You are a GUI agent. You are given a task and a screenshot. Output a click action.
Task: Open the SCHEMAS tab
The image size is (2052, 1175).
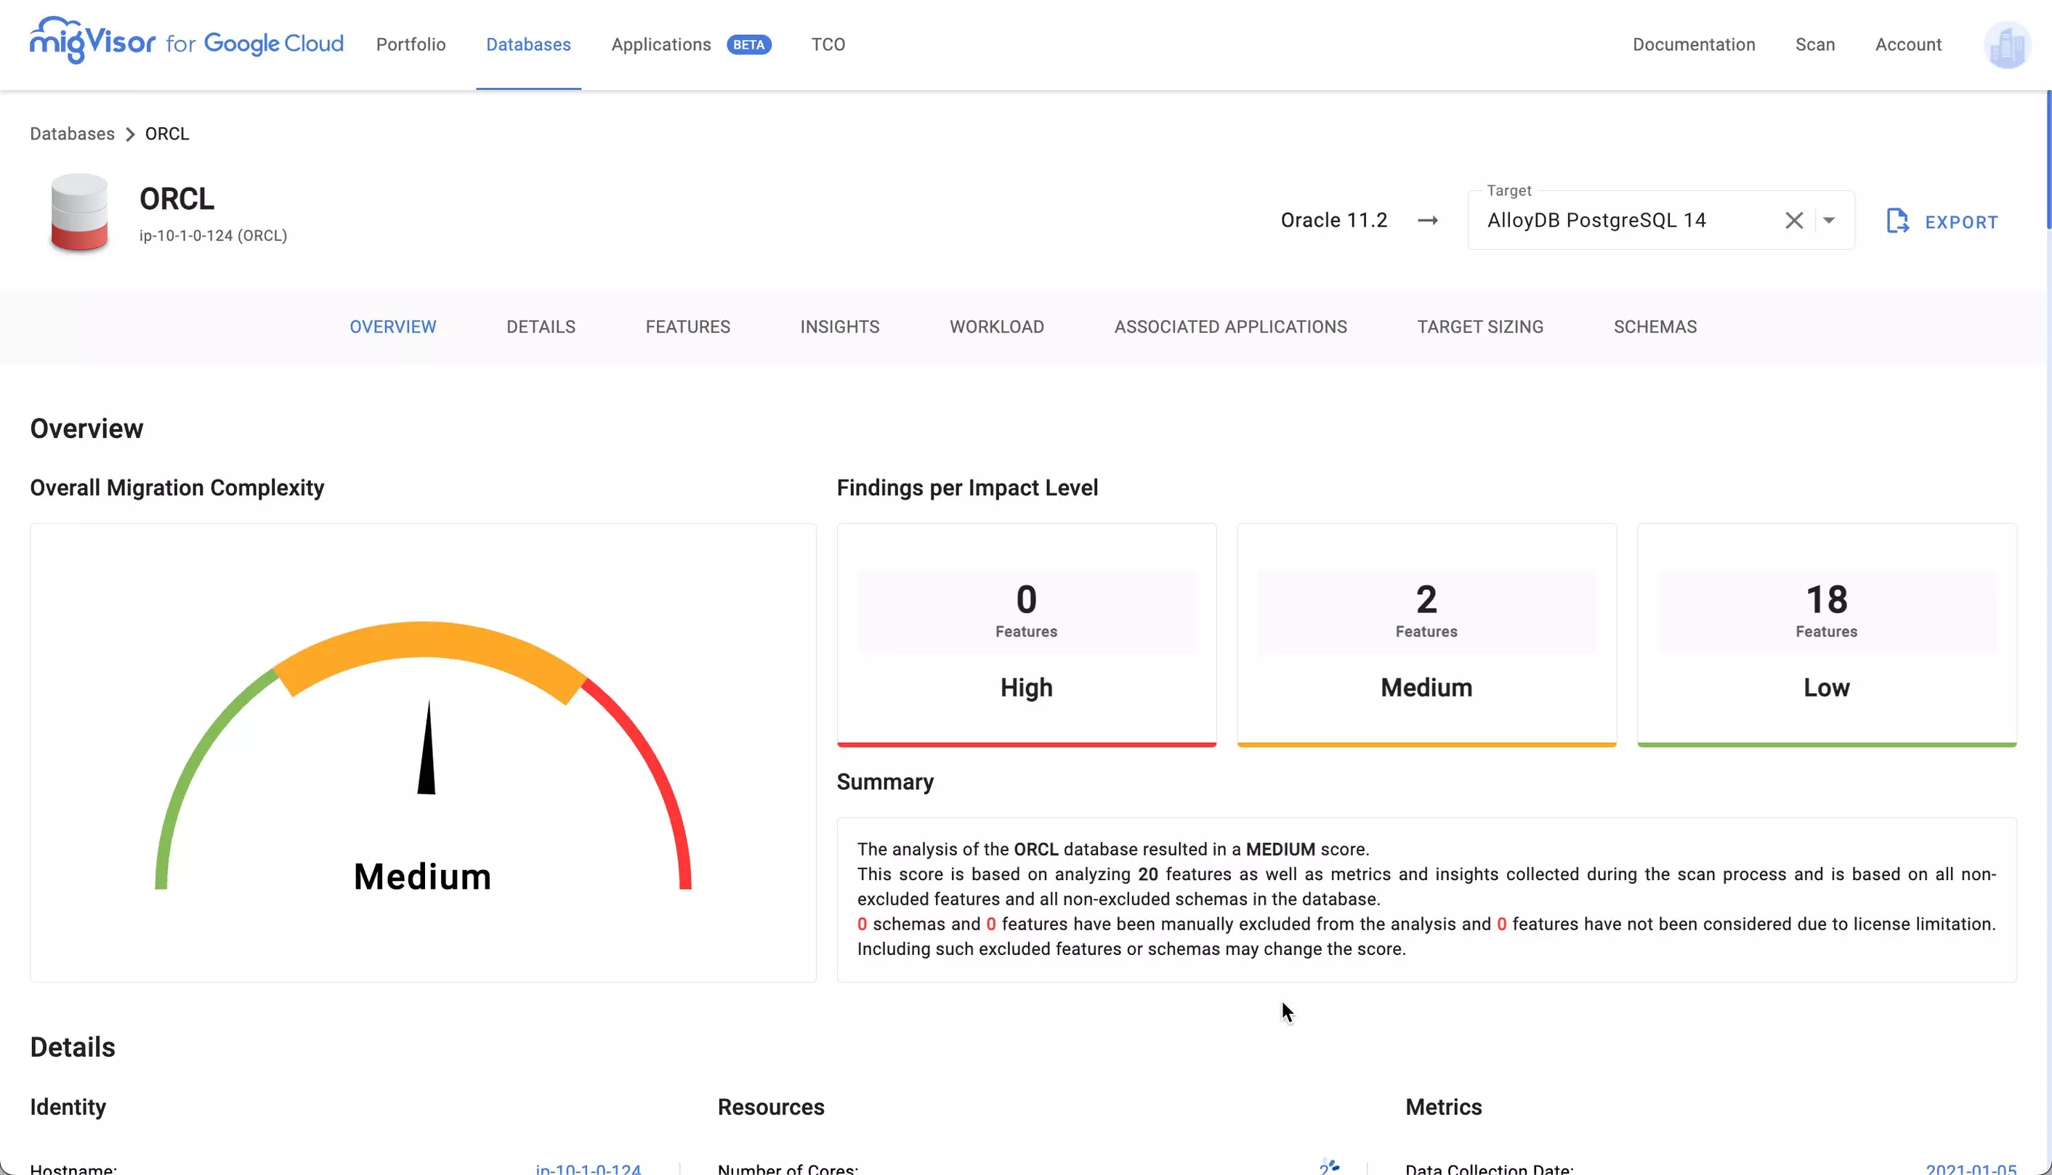[1655, 327]
